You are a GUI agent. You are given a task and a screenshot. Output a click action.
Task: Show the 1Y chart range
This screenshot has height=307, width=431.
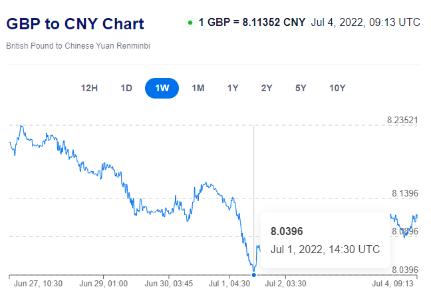click(x=233, y=89)
